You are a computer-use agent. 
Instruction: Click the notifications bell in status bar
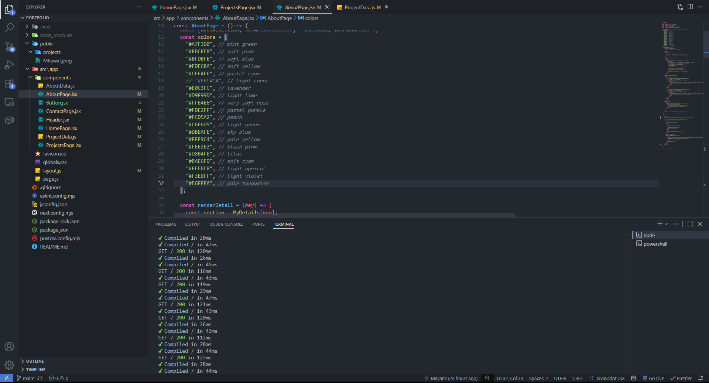[x=701, y=378]
